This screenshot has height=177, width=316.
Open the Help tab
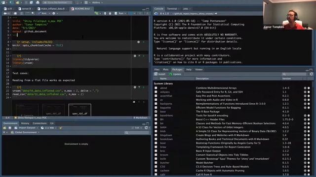[189, 69]
